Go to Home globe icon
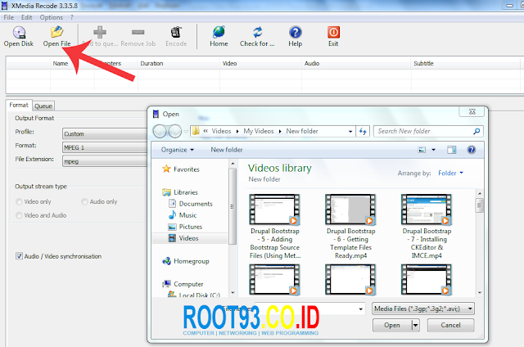The image size is (524, 347). (219, 33)
